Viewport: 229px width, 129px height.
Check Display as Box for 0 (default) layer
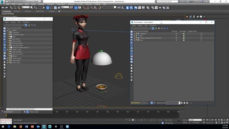201,34
